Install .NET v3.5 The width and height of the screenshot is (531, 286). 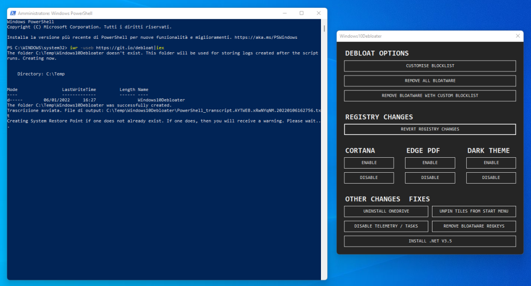(x=430, y=241)
